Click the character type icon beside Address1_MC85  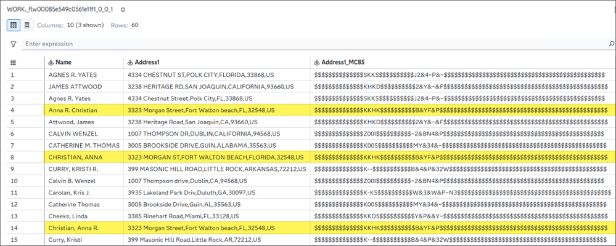[x=317, y=62]
